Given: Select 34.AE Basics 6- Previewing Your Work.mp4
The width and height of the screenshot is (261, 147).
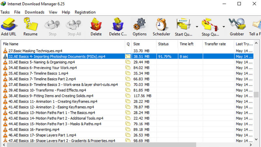Looking at the screenshot, I should (43, 68).
